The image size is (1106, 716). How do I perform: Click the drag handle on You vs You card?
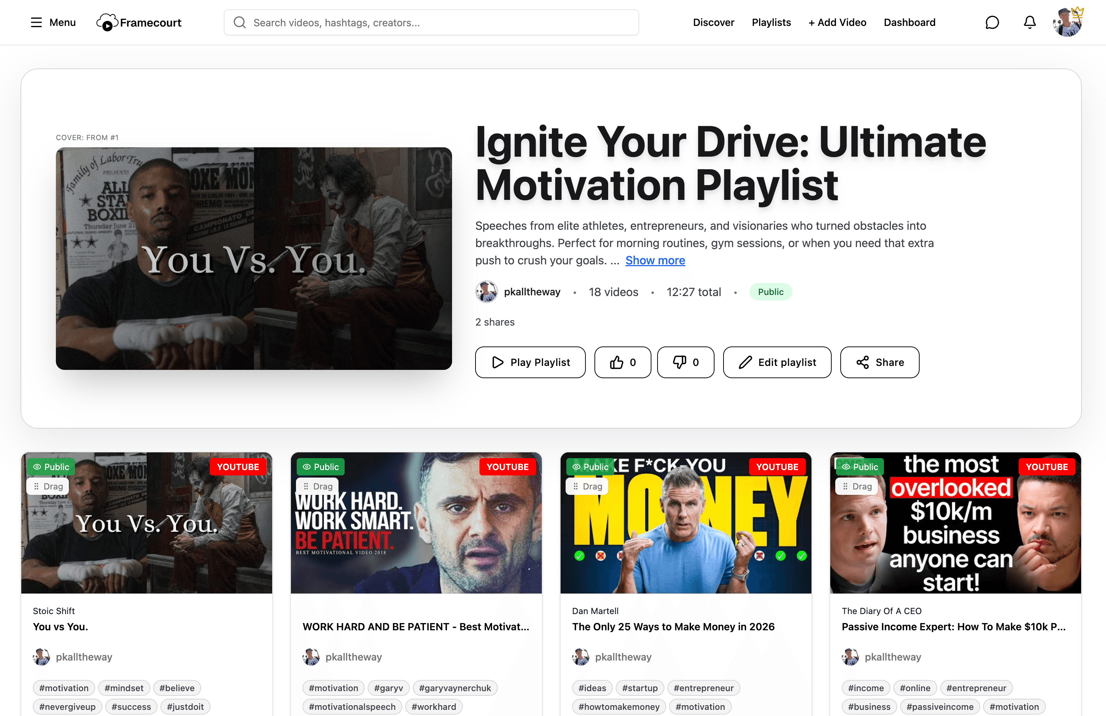(x=48, y=486)
